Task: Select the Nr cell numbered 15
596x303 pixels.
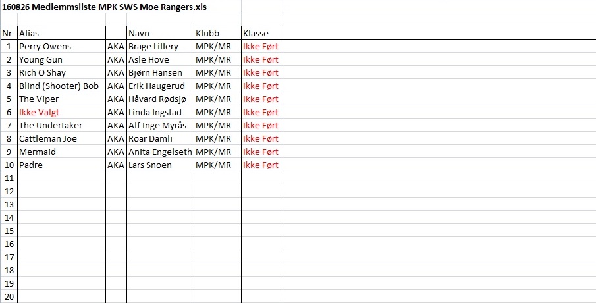Action: point(9,231)
